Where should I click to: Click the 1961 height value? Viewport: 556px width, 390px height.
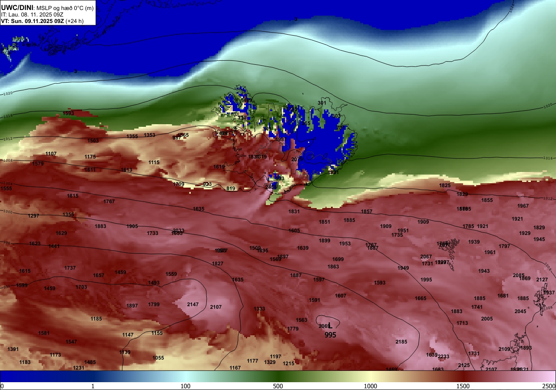(x=490, y=252)
